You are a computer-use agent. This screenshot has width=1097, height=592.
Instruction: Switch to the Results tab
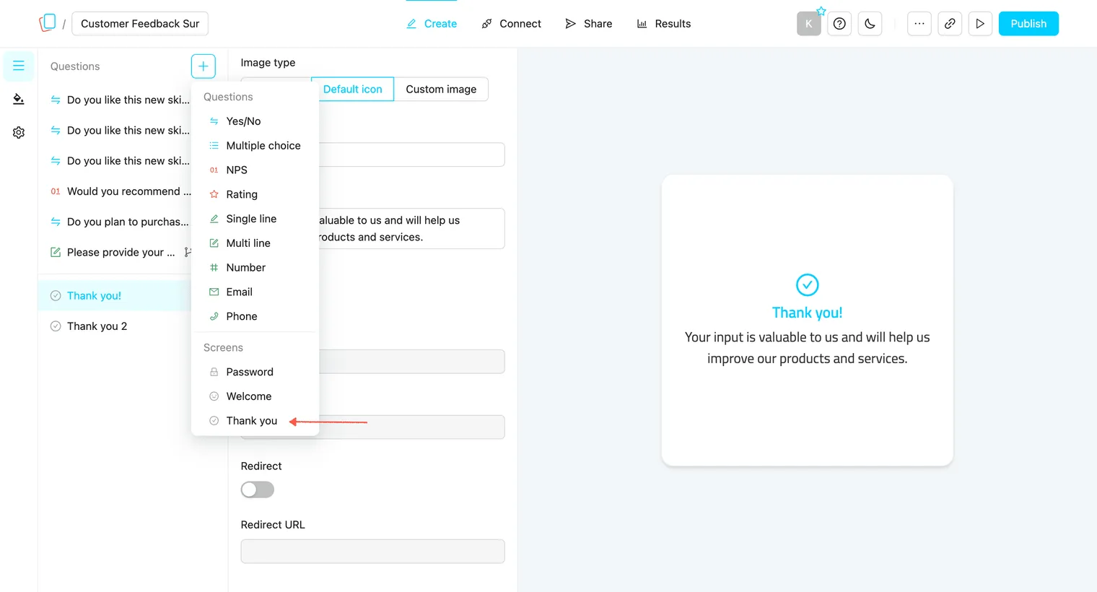point(663,24)
